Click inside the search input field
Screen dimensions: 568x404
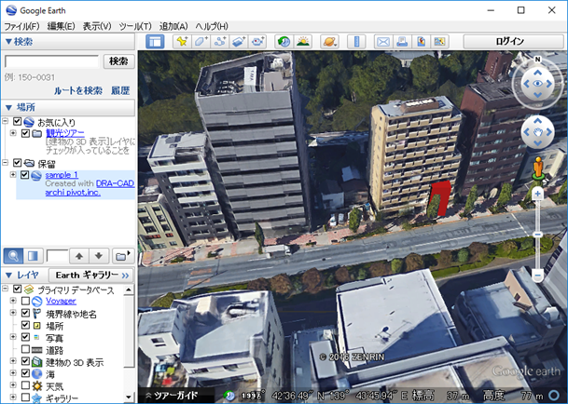pyautogui.click(x=51, y=61)
